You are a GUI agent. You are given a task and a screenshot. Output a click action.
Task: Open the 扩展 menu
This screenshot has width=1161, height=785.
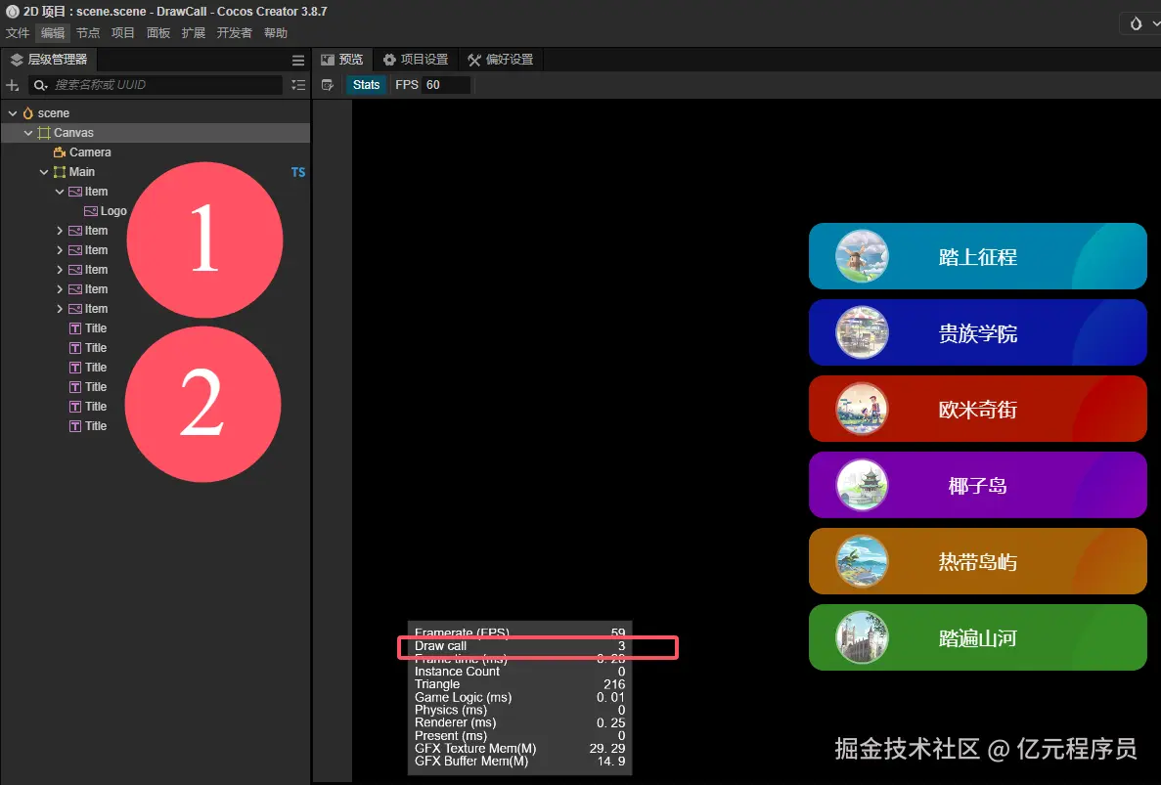194,32
